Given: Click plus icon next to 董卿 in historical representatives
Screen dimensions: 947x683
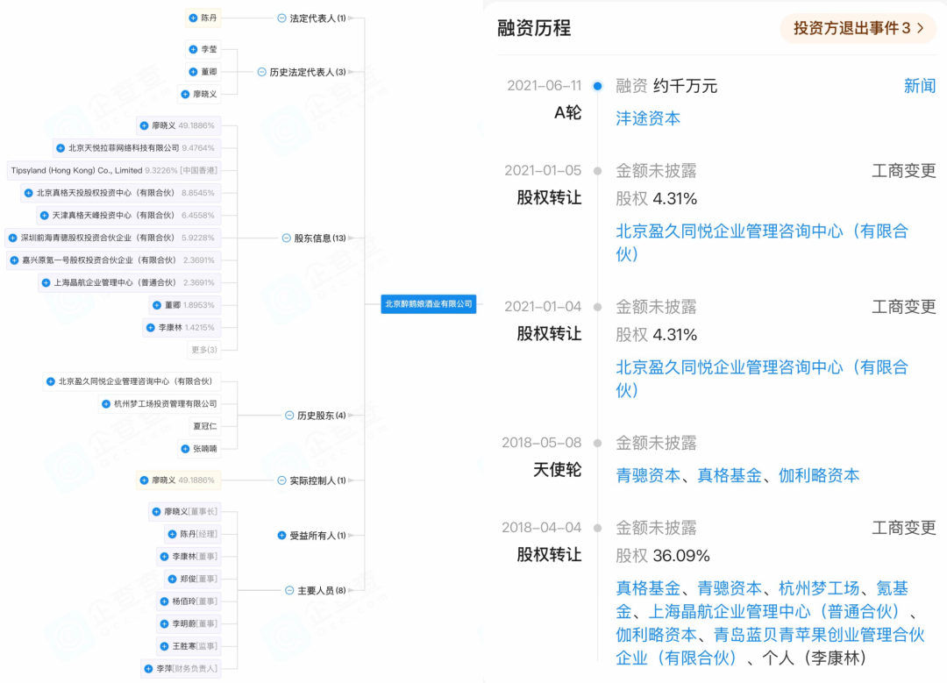Looking at the screenshot, I should click(193, 72).
